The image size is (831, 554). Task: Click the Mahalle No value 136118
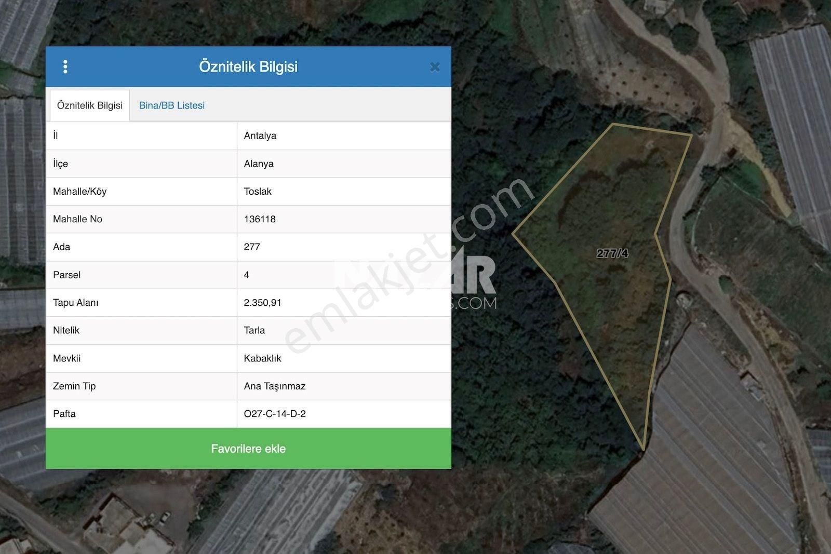259,219
